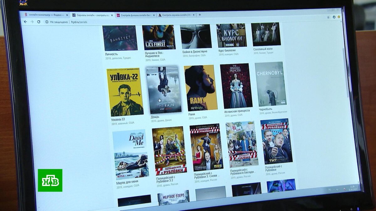The image size is (376, 211).
Task: Open The Spanish Princess poster
Action: 236,86
